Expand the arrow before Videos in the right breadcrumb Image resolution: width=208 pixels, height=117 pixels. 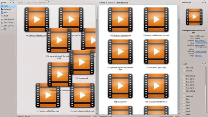point(107,3)
